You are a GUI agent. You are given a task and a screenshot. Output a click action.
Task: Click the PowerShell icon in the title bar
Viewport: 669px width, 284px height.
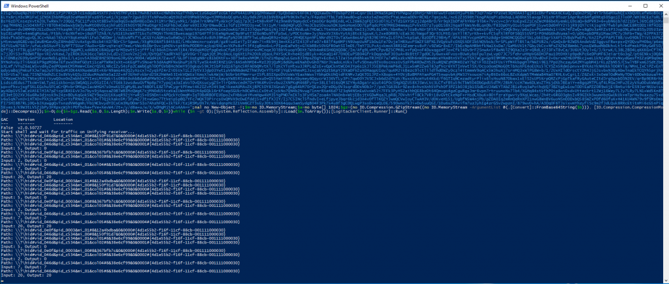[5, 5]
